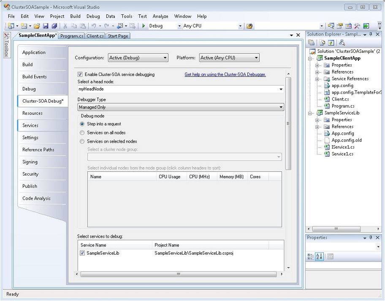The height and width of the screenshot is (301, 385).
Task: Select the Signing page in project settings
Action: click(x=30, y=162)
